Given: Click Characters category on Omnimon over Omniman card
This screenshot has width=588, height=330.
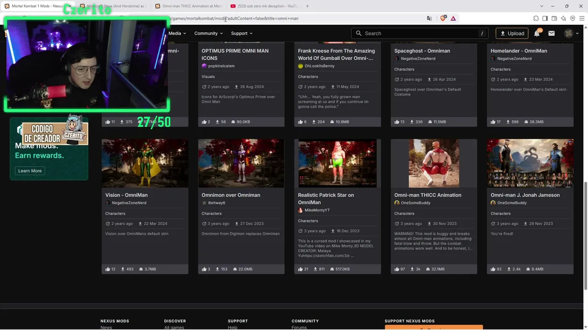Looking at the screenshot, I should pos(212,214).
